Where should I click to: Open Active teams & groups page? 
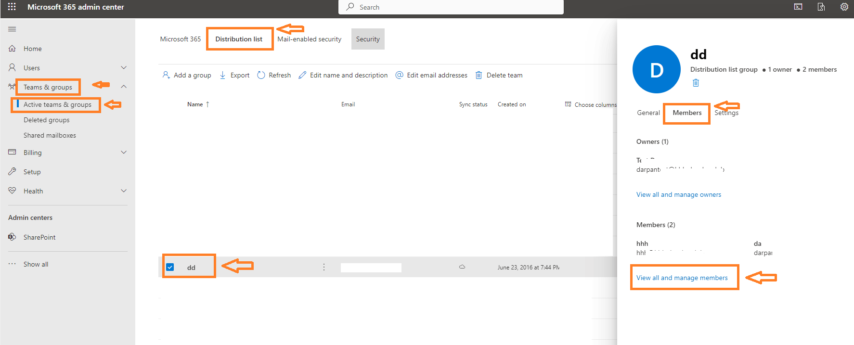[x=57, y=104]
